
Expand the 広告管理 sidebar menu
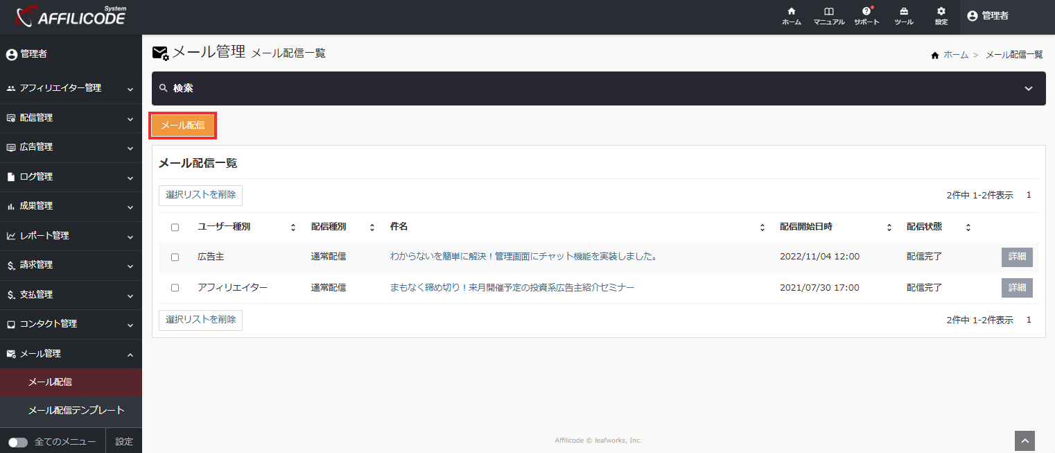pos(71,147)
